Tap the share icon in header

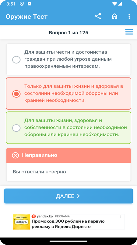98,17
